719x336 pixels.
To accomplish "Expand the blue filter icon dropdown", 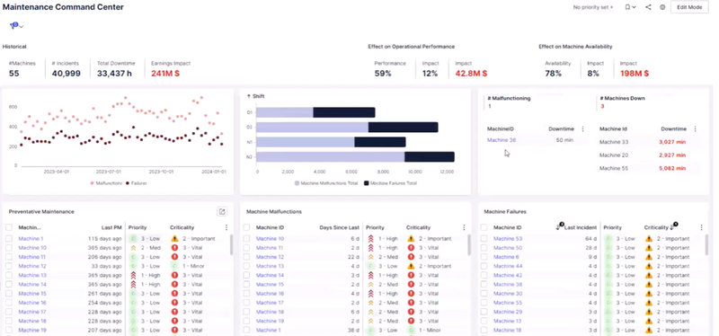I will pyautogui.click(x=16, y=26).
